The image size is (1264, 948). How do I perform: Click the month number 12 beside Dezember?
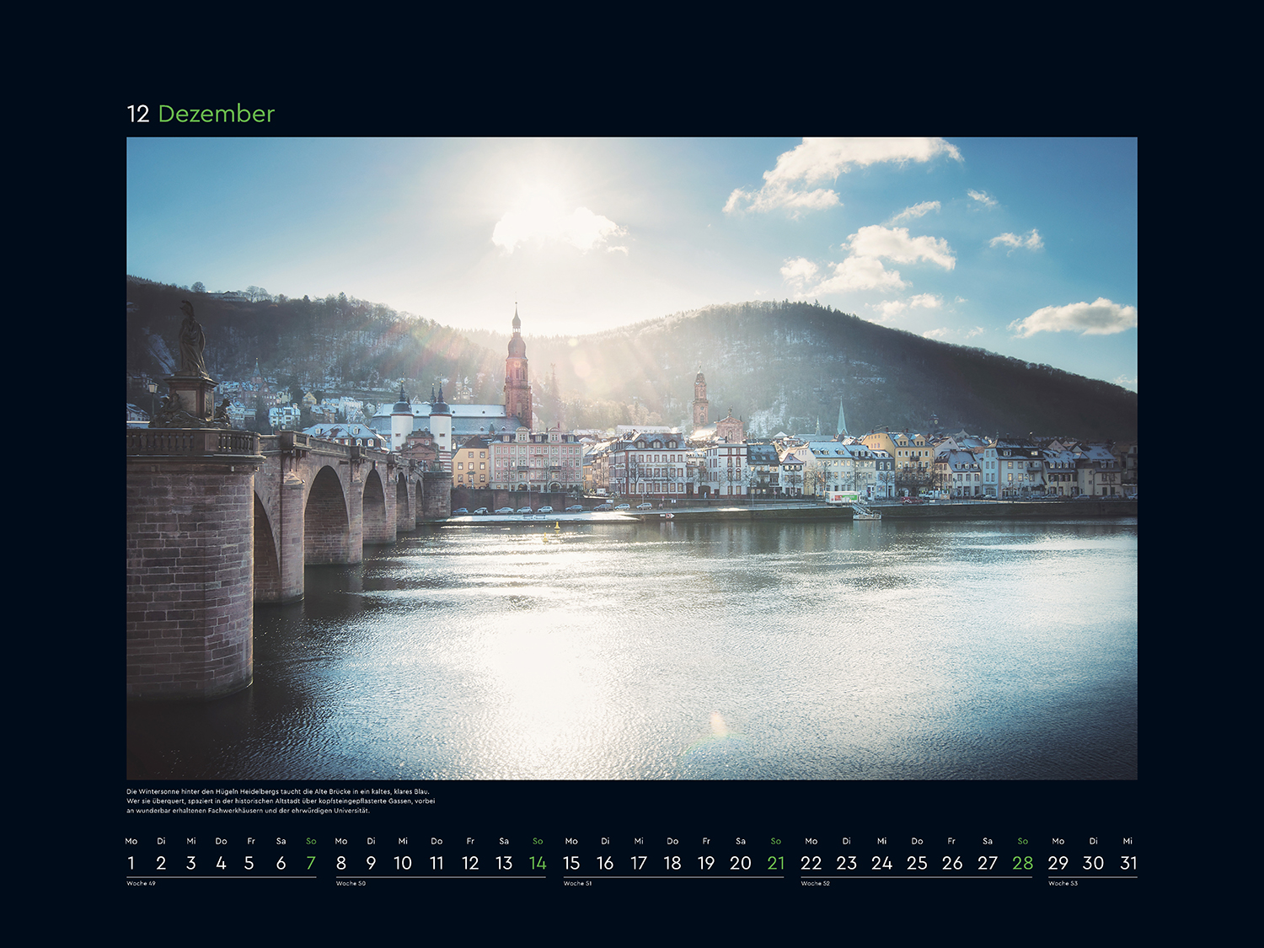coord(137,114)
